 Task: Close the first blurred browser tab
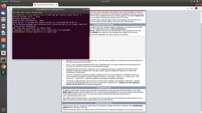[32, 5]
